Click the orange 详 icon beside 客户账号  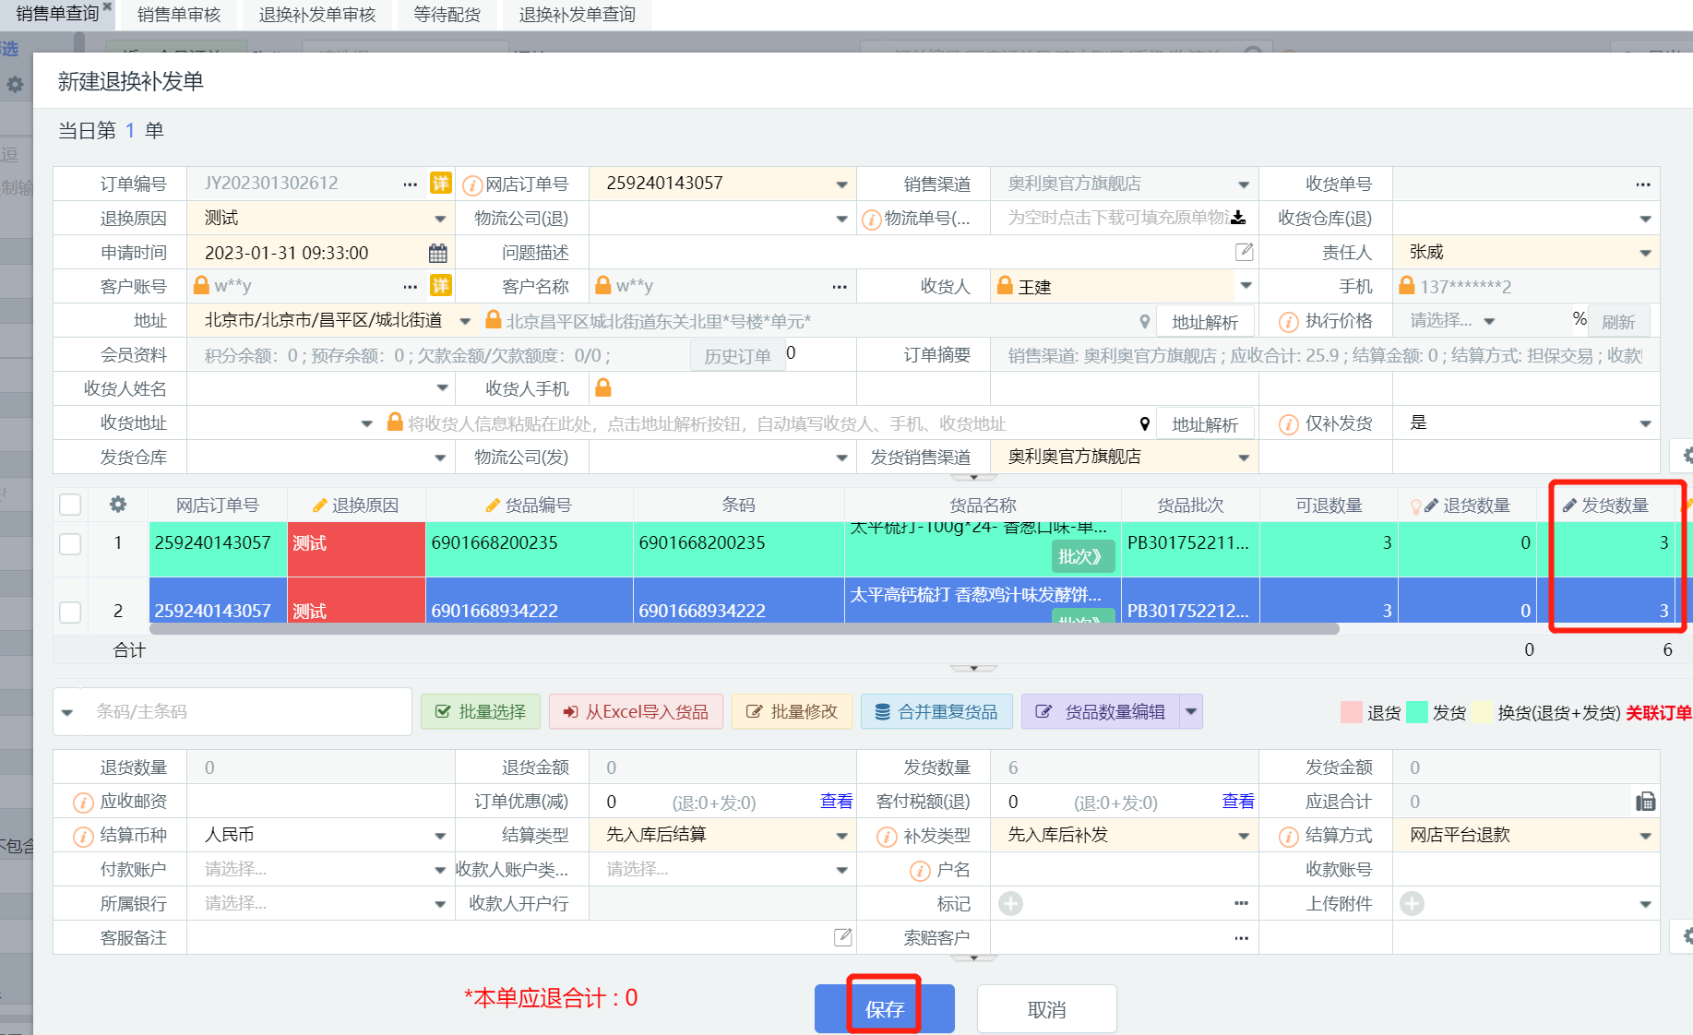441,286
